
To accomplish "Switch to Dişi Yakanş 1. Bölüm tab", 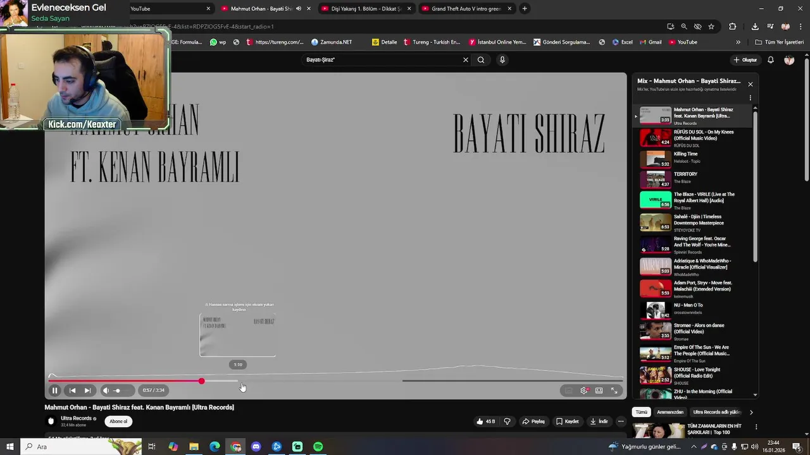I will pos(367,9).
